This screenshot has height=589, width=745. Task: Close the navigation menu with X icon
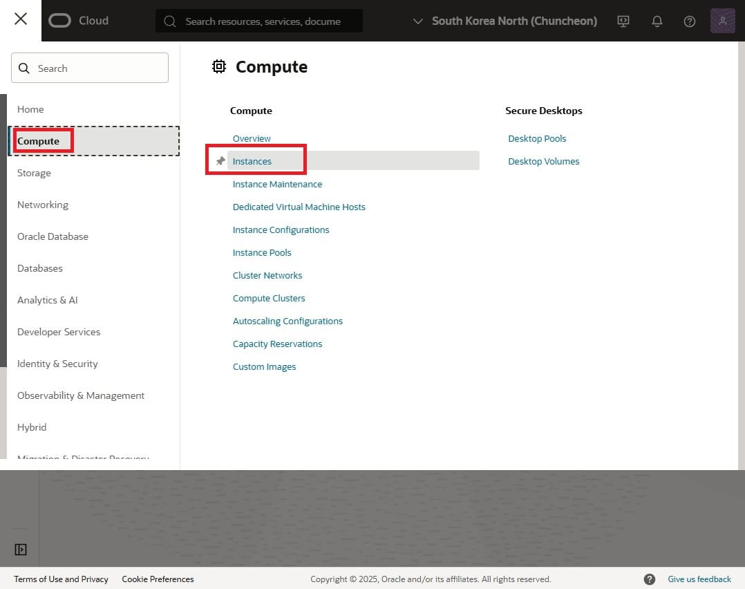(21, 19)
